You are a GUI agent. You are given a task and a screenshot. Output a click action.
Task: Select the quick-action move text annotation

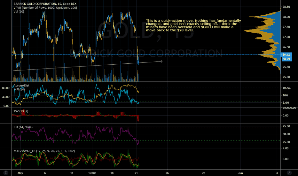click(x=193, y=25)
